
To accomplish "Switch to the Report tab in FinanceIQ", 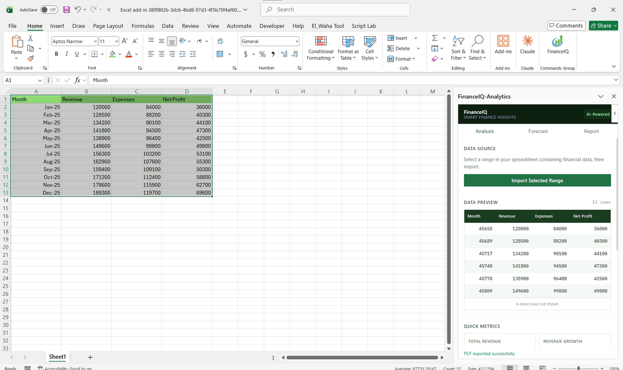I will [591, 131].
